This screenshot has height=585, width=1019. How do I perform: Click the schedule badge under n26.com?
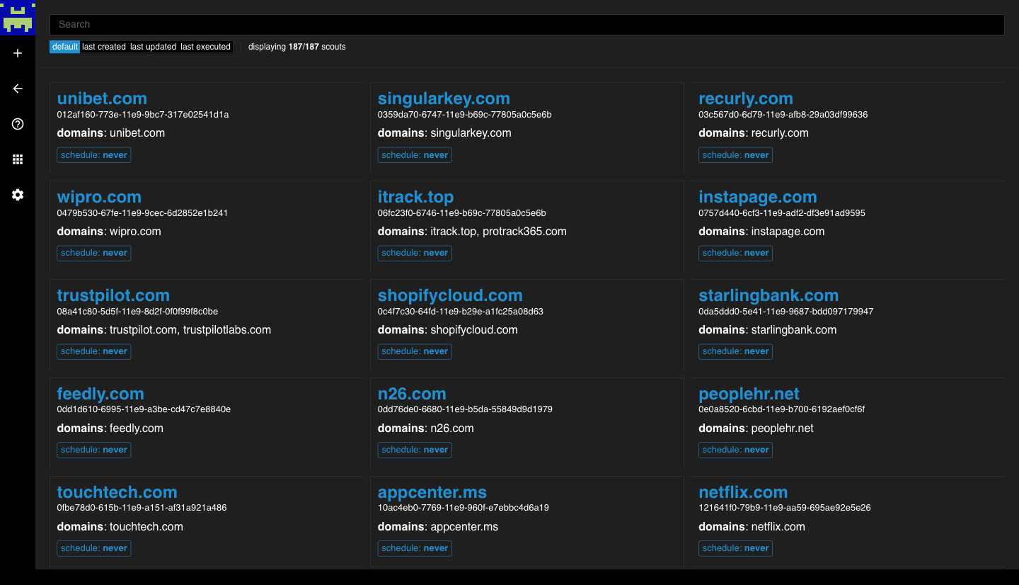click(415, 450)
